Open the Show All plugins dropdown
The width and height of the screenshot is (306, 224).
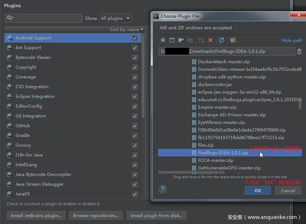point(116,18)
